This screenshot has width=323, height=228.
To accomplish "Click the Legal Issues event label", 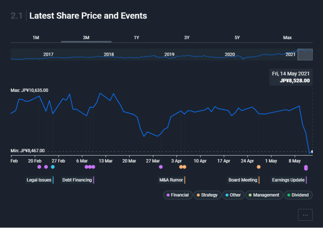I will 39,180.
